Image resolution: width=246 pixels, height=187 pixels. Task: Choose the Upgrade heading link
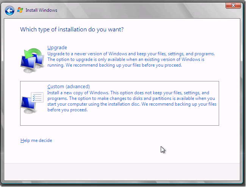click(x=57, y=48)
